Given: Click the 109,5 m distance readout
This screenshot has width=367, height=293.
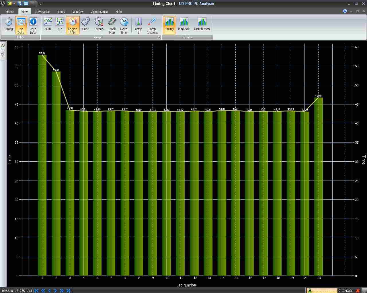Looking at the screenshot, I should click(x=7, y=291).
